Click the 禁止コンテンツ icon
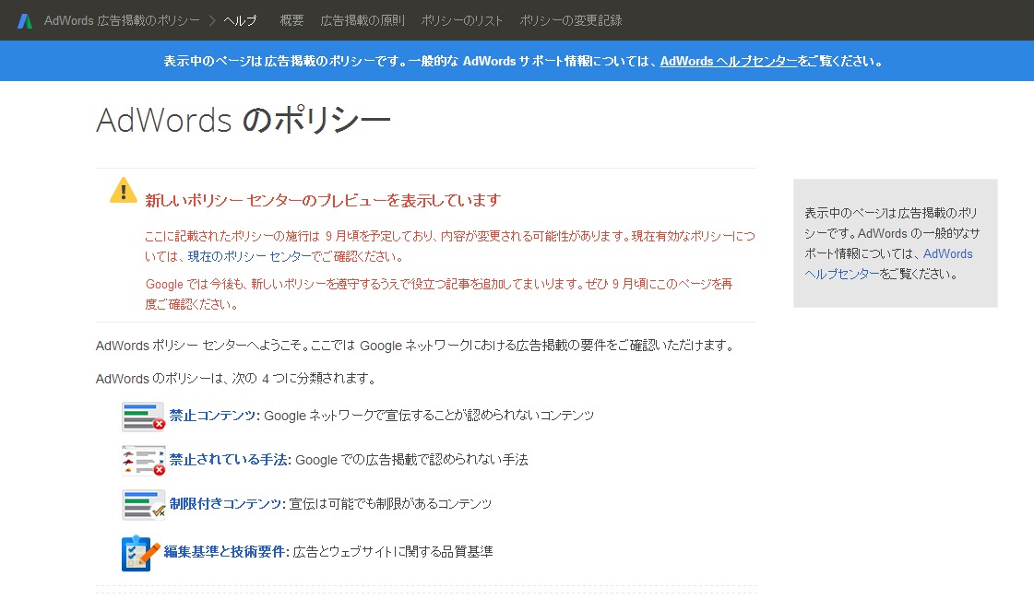Image resolution: width=1034 pixels, height=599 pixels. click(x=143, y=417)
